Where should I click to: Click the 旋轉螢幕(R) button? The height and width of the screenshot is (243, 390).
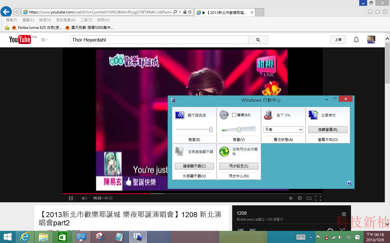pyautogui.click(x=328, y=130)
